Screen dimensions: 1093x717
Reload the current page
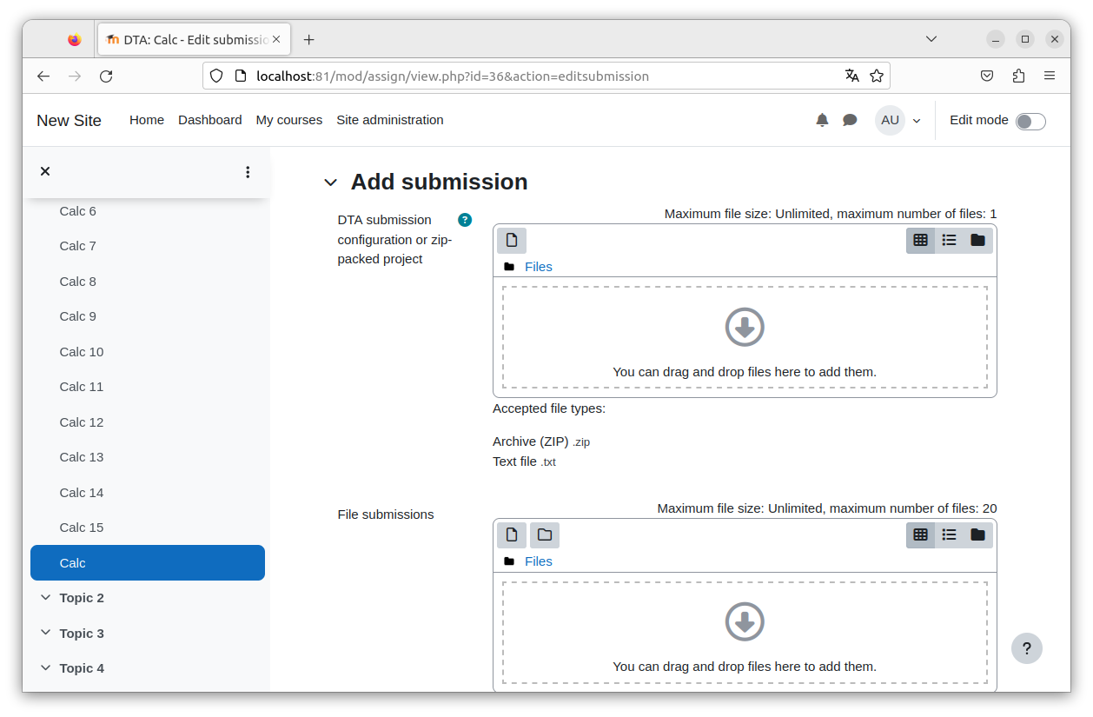106,76
